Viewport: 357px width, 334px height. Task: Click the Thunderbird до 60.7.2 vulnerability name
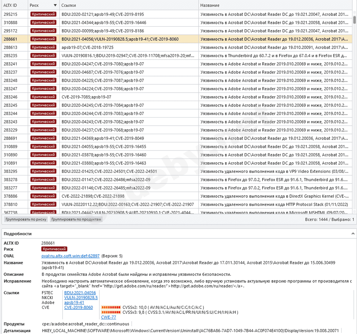coord(274,56)
